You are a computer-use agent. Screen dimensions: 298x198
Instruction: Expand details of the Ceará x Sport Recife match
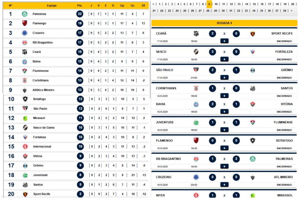point(224,41)
